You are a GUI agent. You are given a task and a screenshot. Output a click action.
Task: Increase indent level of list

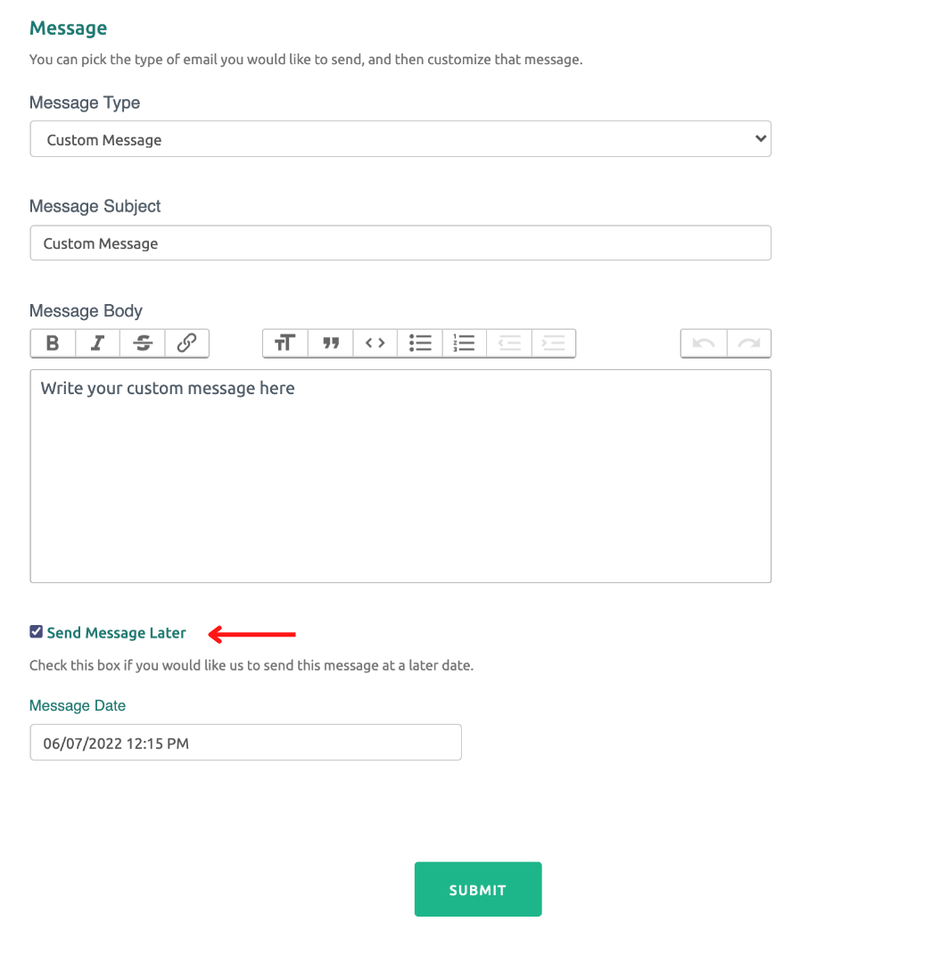(554, 342)
